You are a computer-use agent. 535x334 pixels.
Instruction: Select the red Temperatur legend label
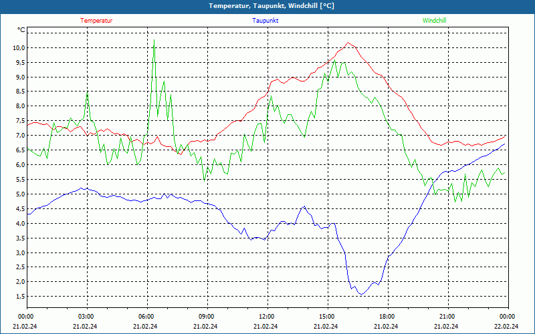(x=96, y=21)
